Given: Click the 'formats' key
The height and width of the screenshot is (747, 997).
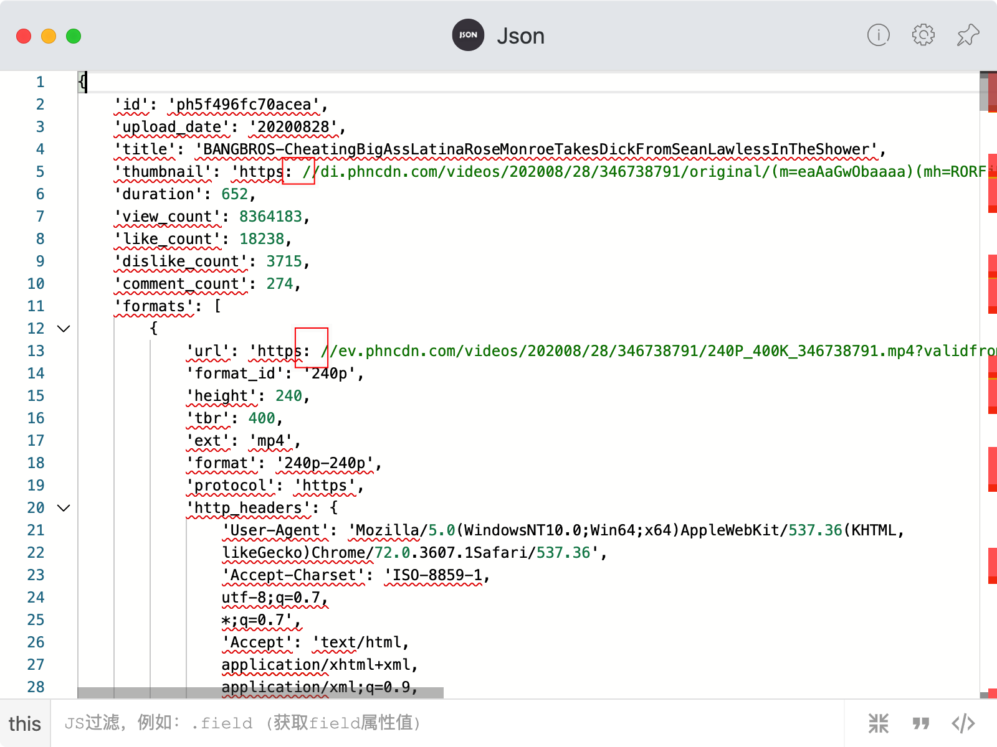Looking at the screenshot, I should pos(154,306).
